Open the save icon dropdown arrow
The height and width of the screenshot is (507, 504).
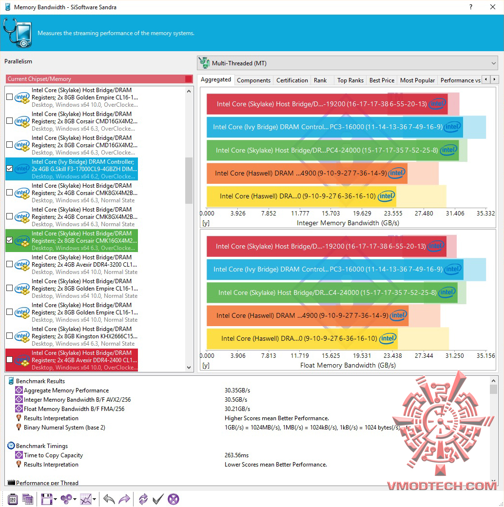pyautogui.click(x=55, y=499)
